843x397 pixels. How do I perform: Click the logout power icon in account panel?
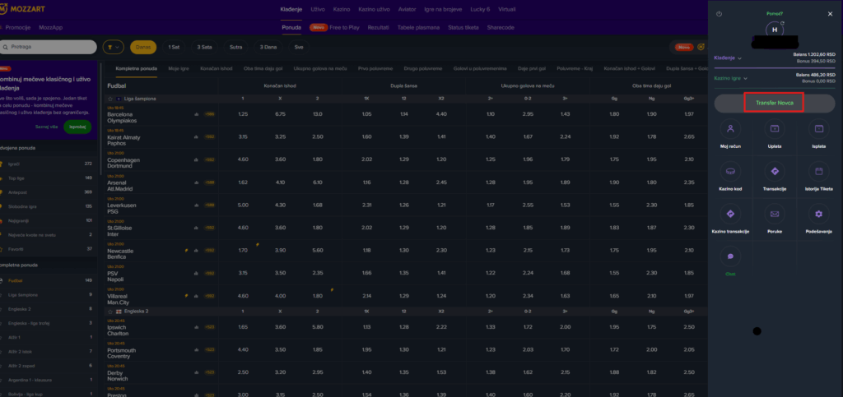tap(720, 14)
